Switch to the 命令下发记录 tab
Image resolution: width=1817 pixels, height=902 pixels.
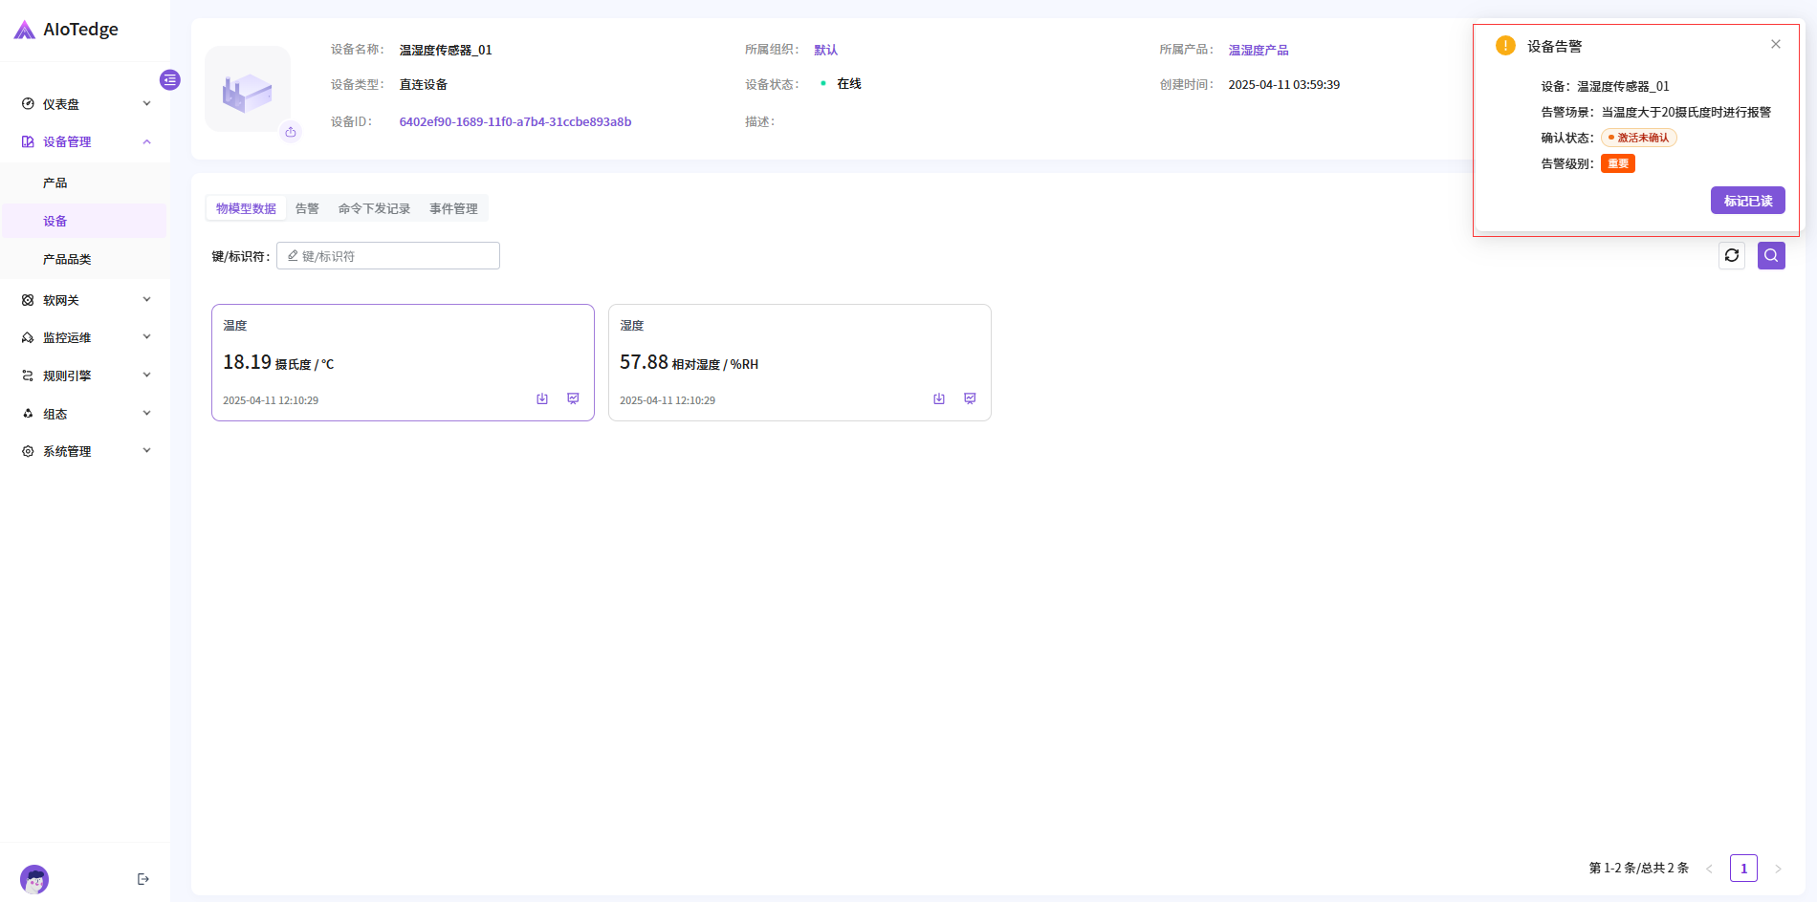click(374, 208)
